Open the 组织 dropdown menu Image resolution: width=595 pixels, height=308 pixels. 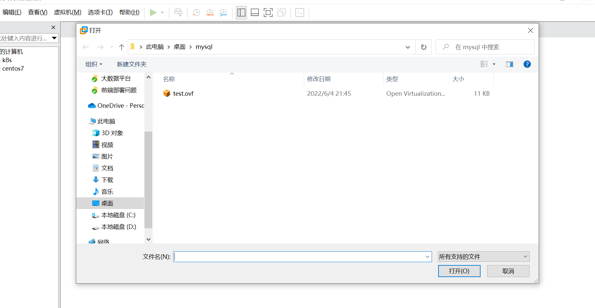point(94,64)
